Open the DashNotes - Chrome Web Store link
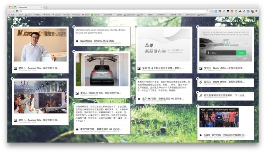 (x=97, y=41)
